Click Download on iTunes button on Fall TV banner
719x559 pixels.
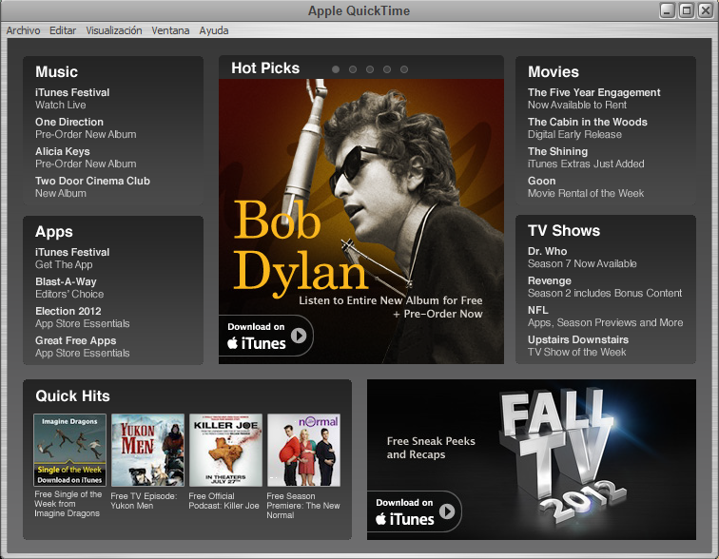coord(414,511)
